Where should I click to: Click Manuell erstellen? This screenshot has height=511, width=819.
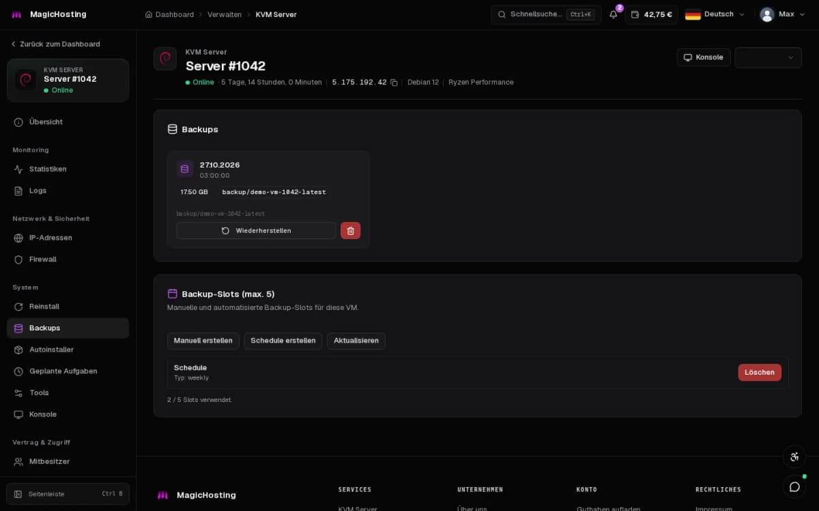point(203,341)
